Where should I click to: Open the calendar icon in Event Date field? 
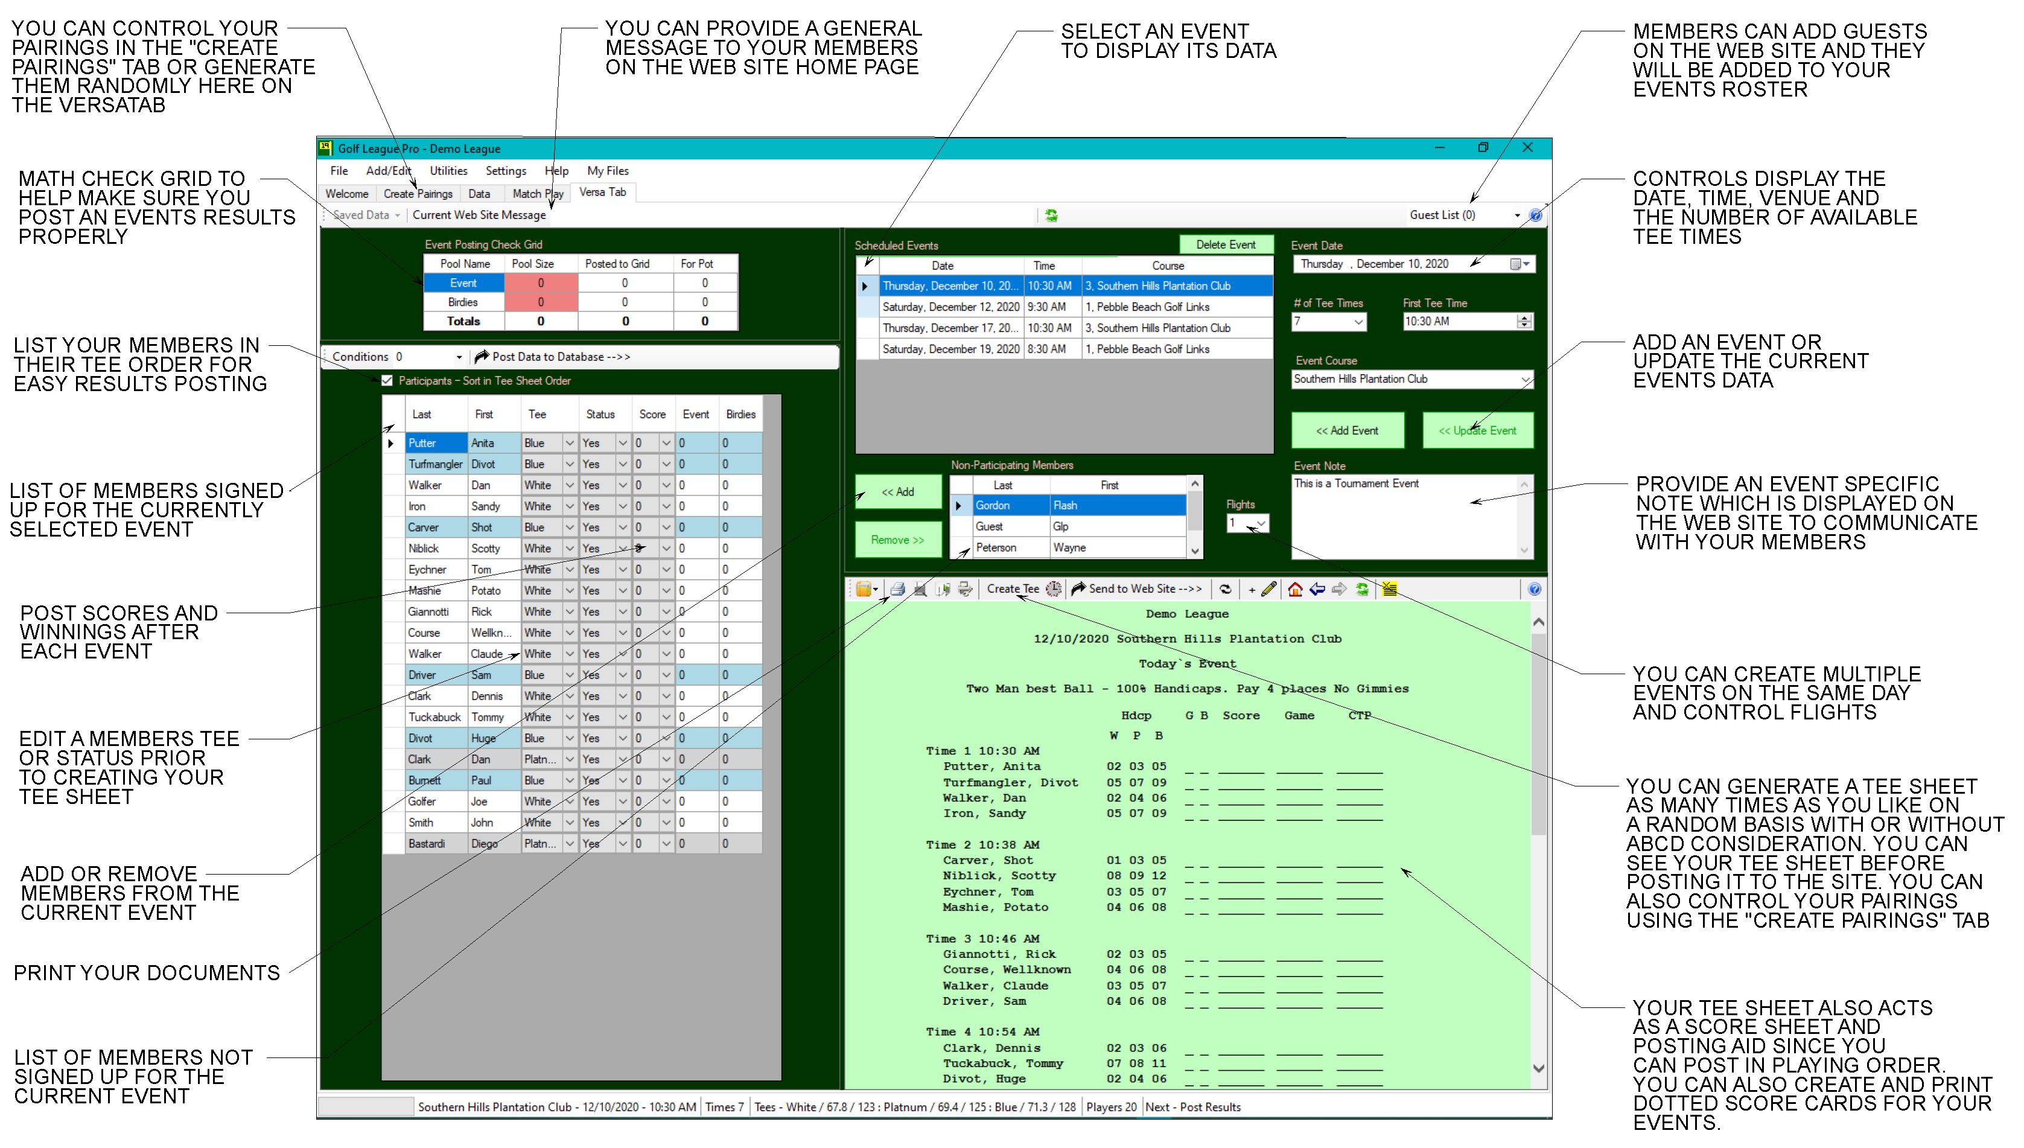point(1516,264)
